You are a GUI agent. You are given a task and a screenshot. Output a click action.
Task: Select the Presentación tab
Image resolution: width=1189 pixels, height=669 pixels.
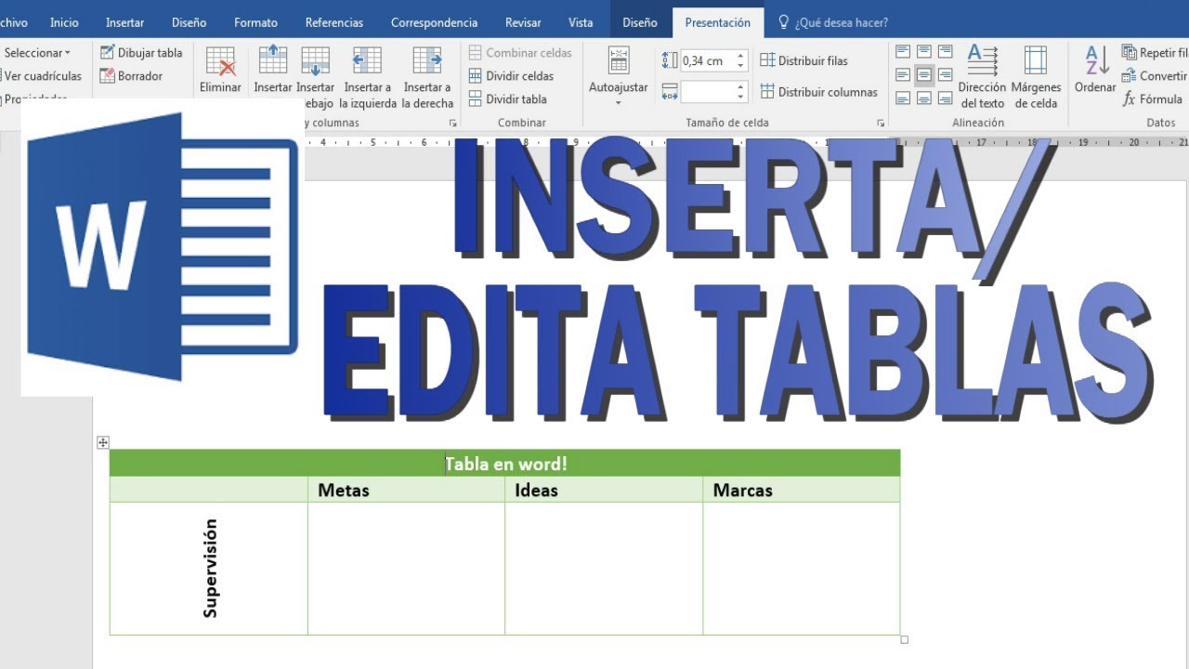717,22
